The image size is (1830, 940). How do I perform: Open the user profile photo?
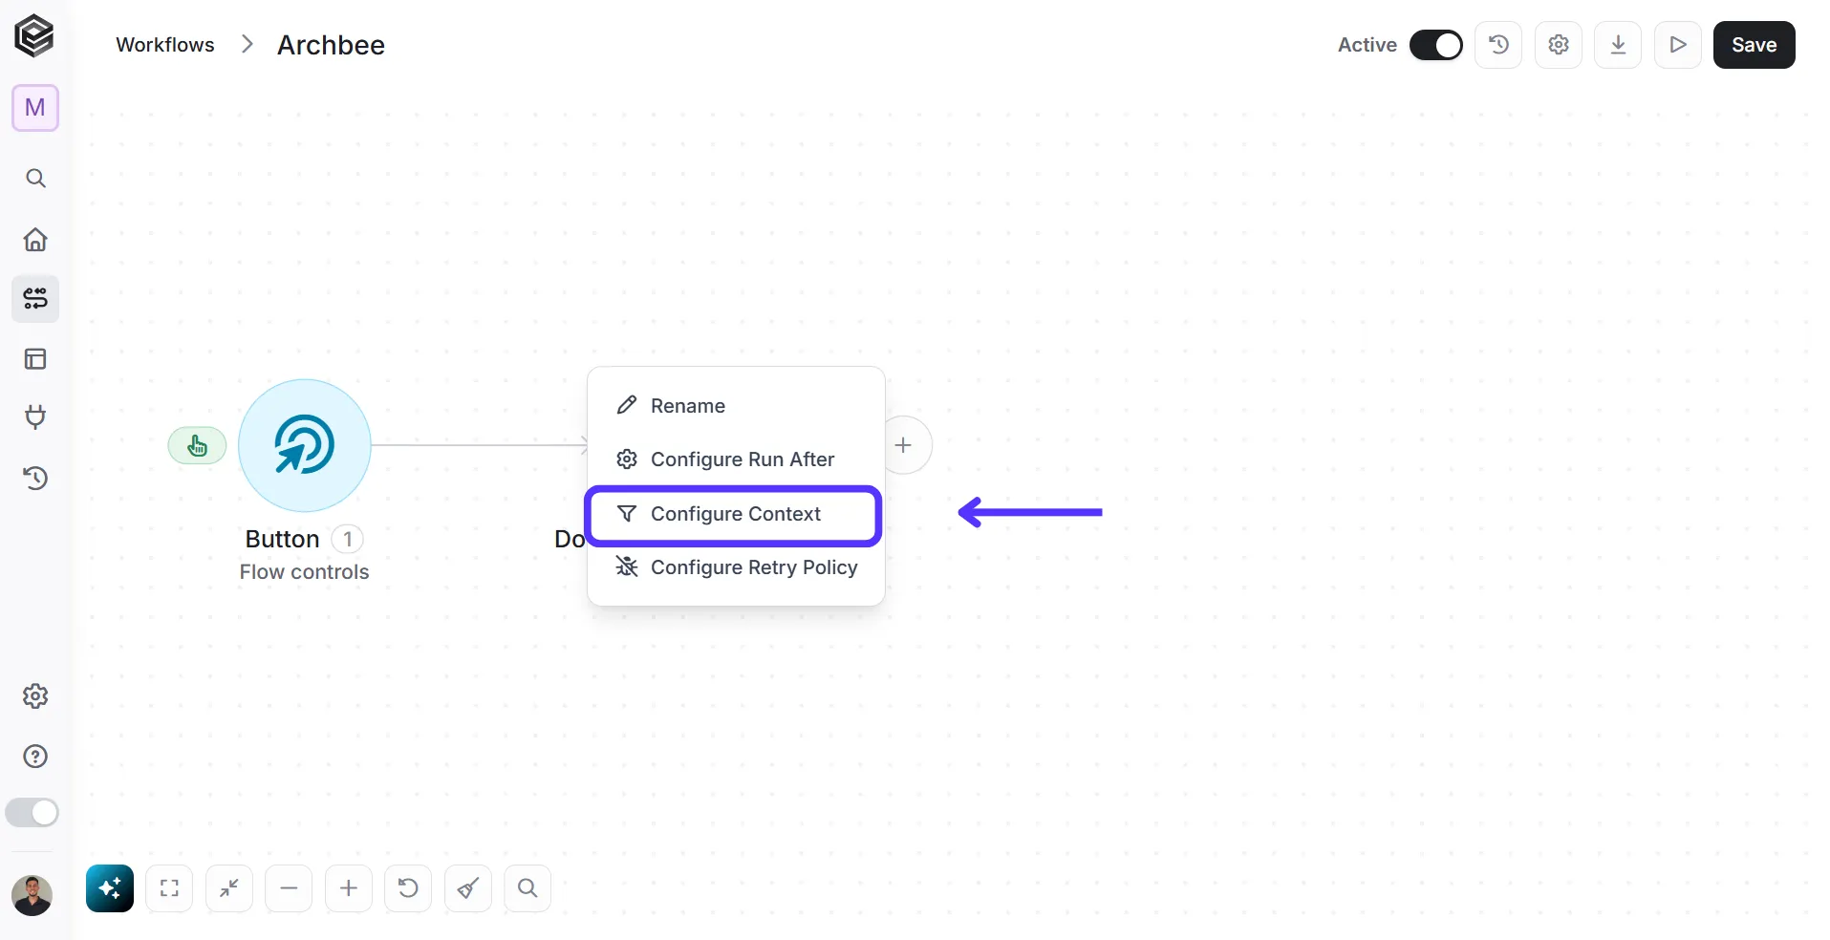[x=32, y=896]
